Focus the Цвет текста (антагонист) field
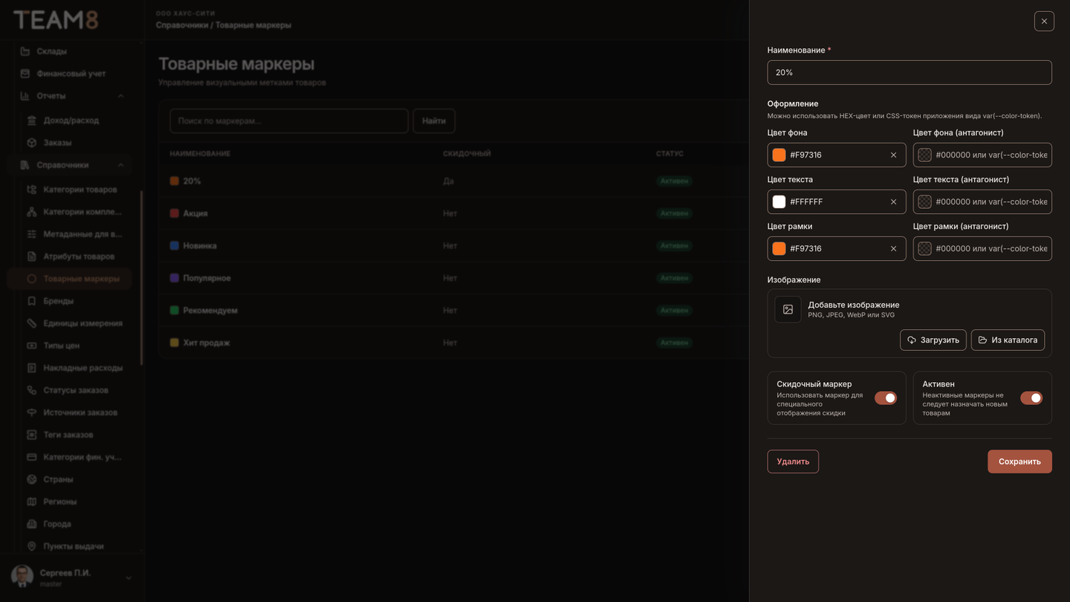The width and height of the screenshot is (1070, 602). pyautogui.click(x=982, y=202)
